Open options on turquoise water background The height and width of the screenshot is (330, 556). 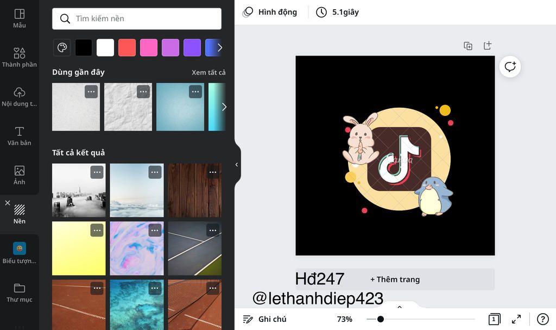click(155, 288)
